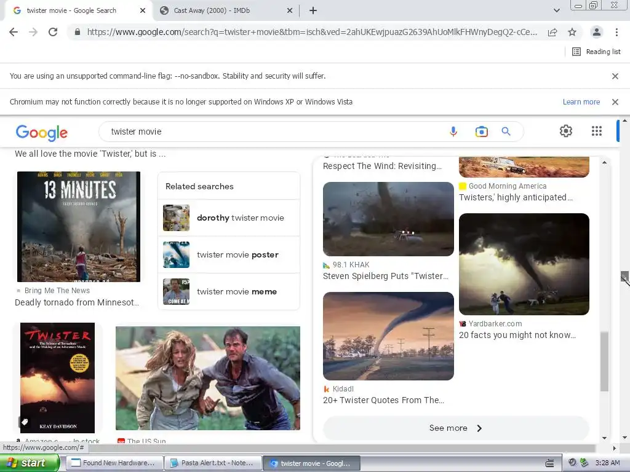Click the Kidadl source label
The height and width of the screenshot is (472, 630).
tap(343, 389)
